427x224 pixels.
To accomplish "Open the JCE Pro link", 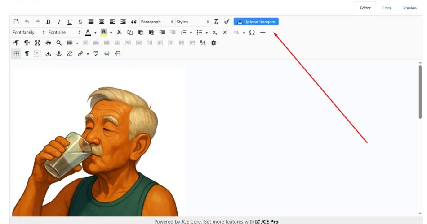I will point(267,221).
